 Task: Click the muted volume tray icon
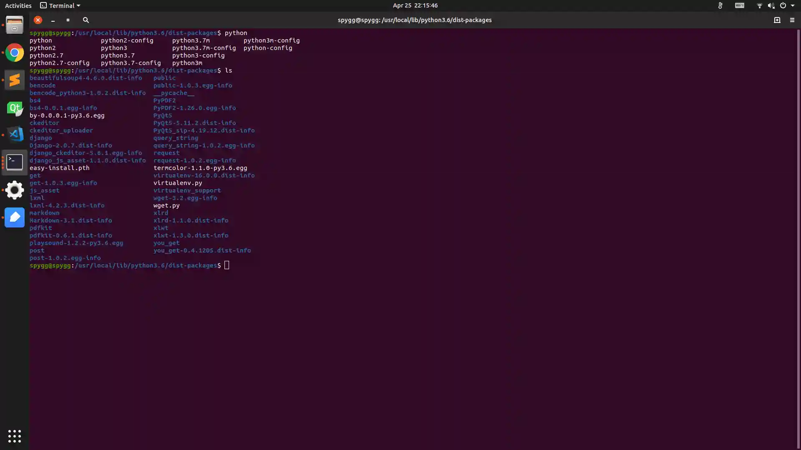point(771,5)
